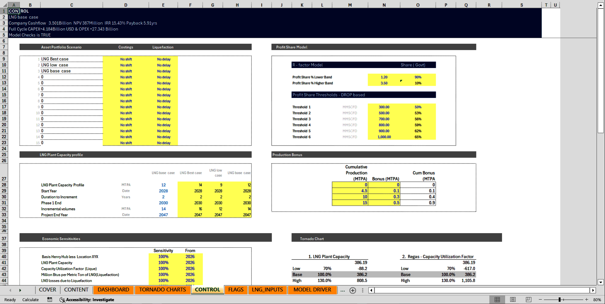
Task: Zoom in using the plus icon
Action: pyautogui.click(x=587, y=300)
